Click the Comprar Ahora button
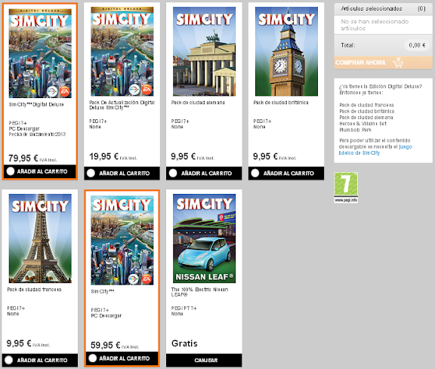The height and width of the screenshot is (369, 435). tap(383, 63)
